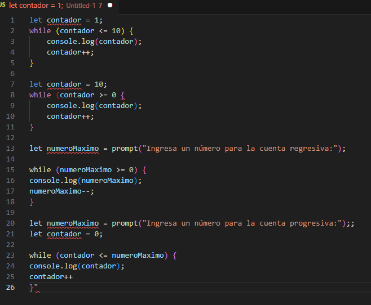Screen dimensions: 371x305
Task: Click underlined 'numeroMaximo' on line 20
Action: coord(73,223)
